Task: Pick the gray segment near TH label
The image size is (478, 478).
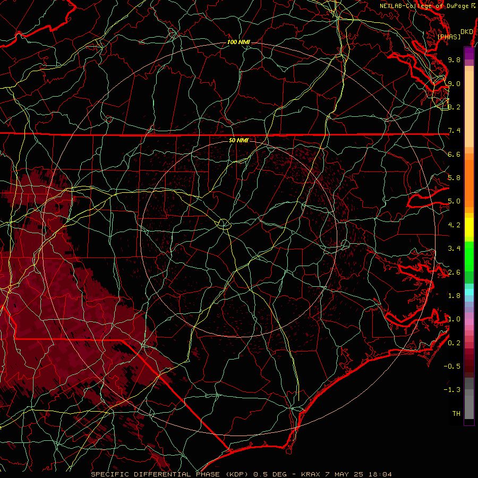Action: click(x=469, y=407)
